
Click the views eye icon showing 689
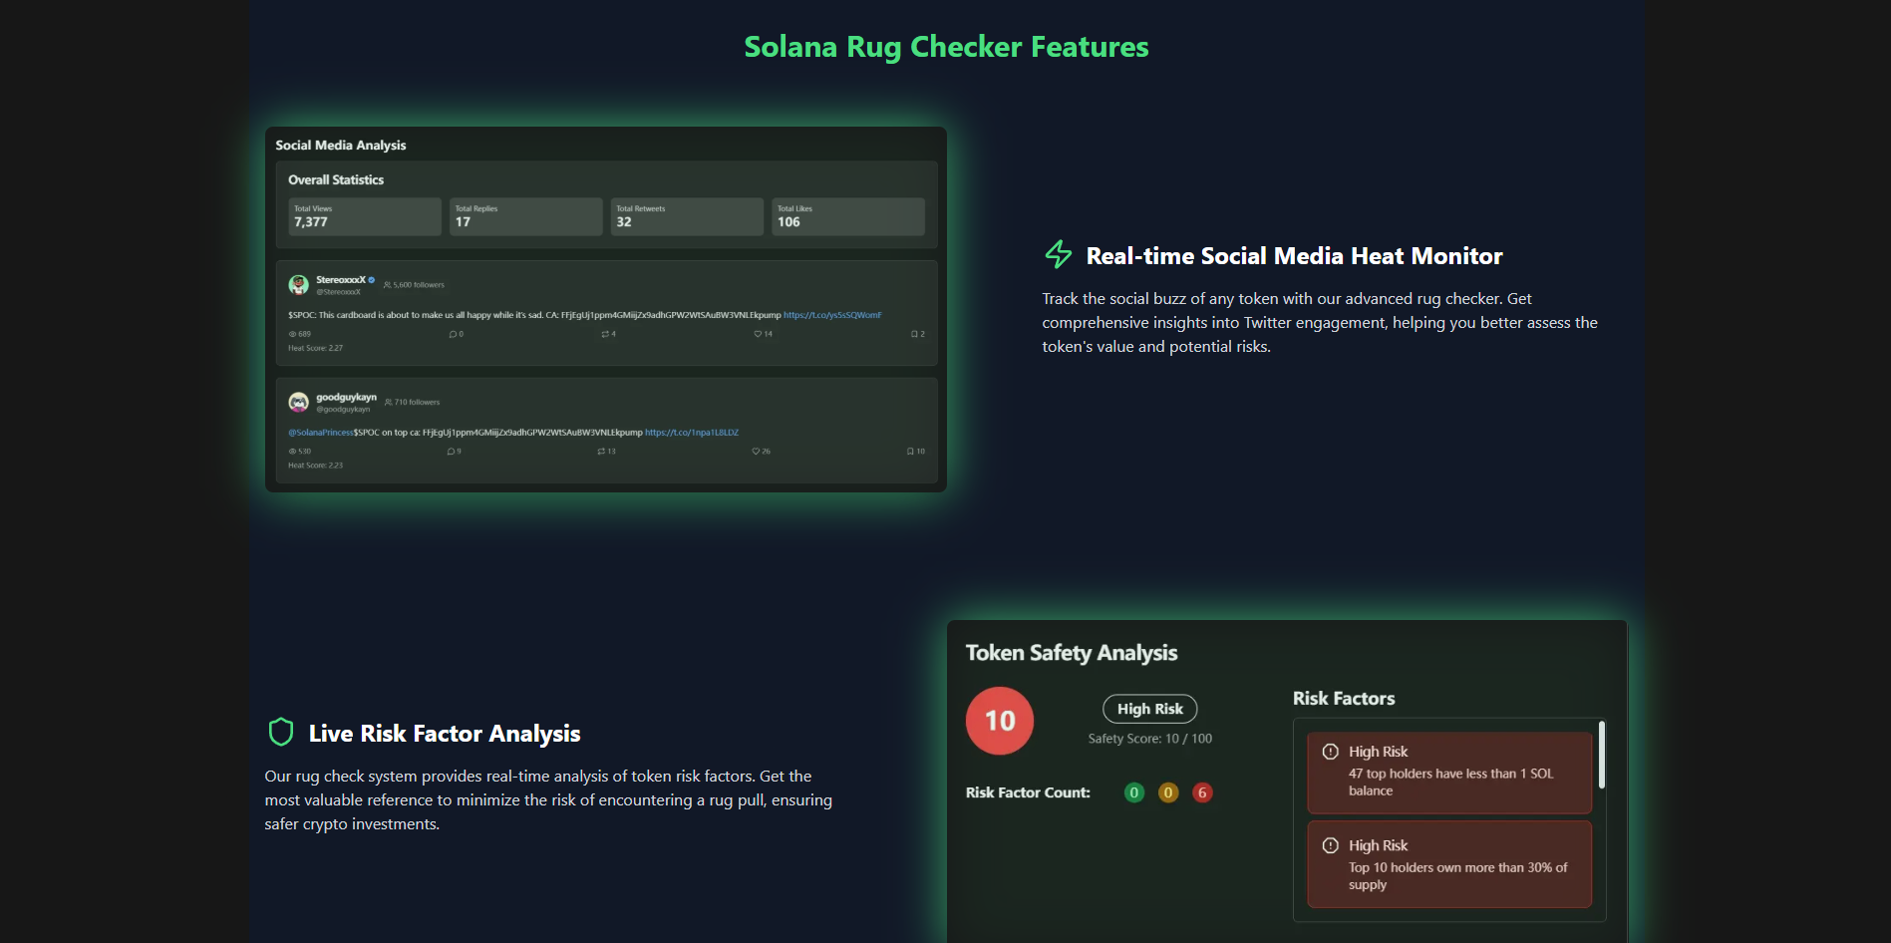click(x=292, y=334)
